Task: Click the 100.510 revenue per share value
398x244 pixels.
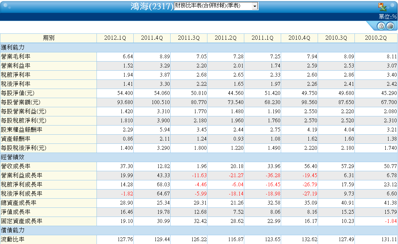Action: tap(160, 102)
